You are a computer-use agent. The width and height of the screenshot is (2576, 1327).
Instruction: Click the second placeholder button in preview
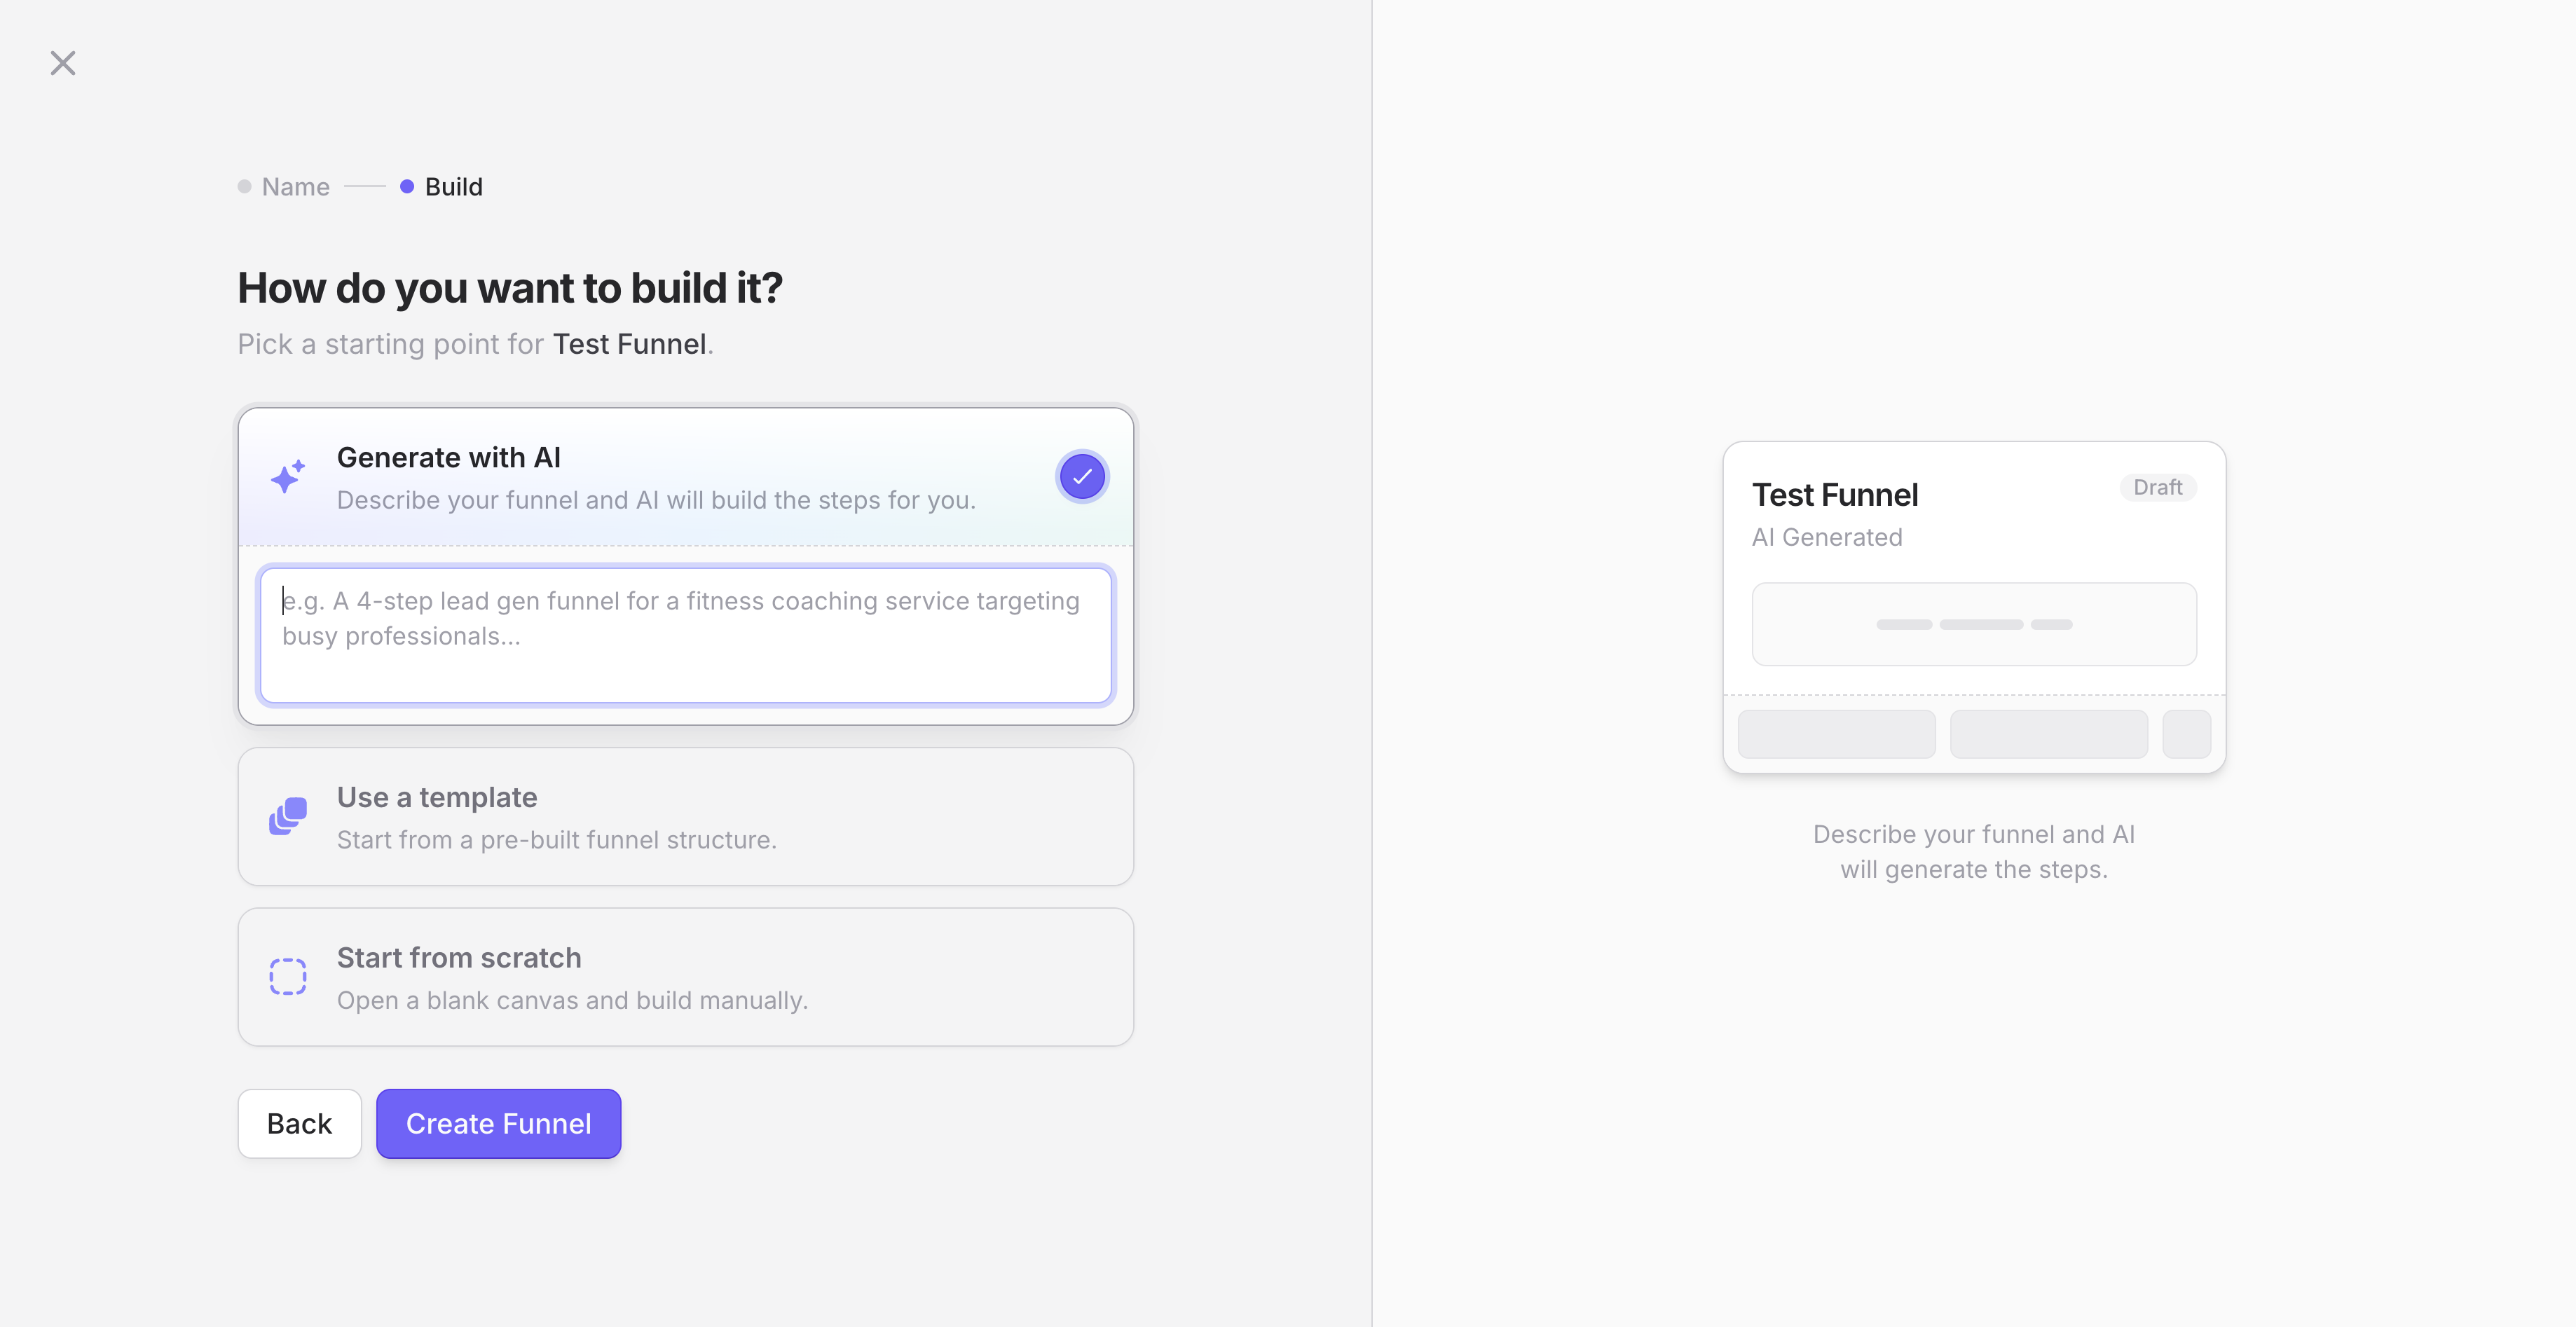pyautogui.click(x=2048, y=734)
